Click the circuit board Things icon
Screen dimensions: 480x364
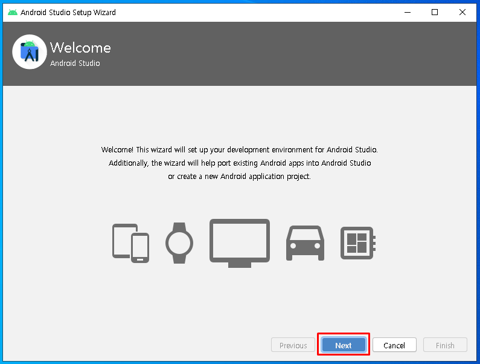[358, 243]
